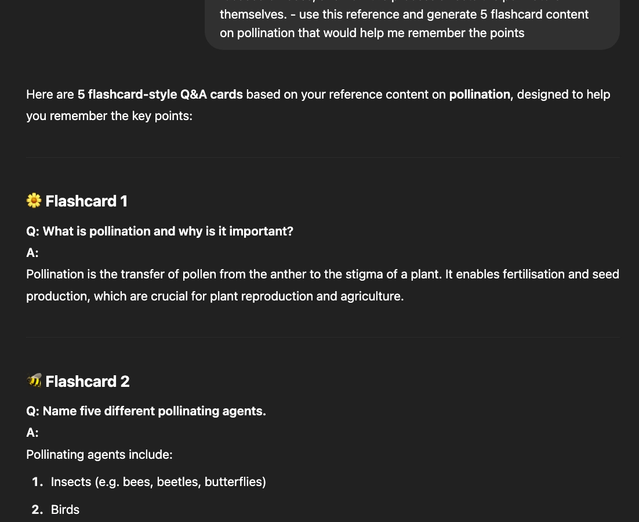Click the divider line above Flashcard 2
639x522 pixels.
click(322, 337)
